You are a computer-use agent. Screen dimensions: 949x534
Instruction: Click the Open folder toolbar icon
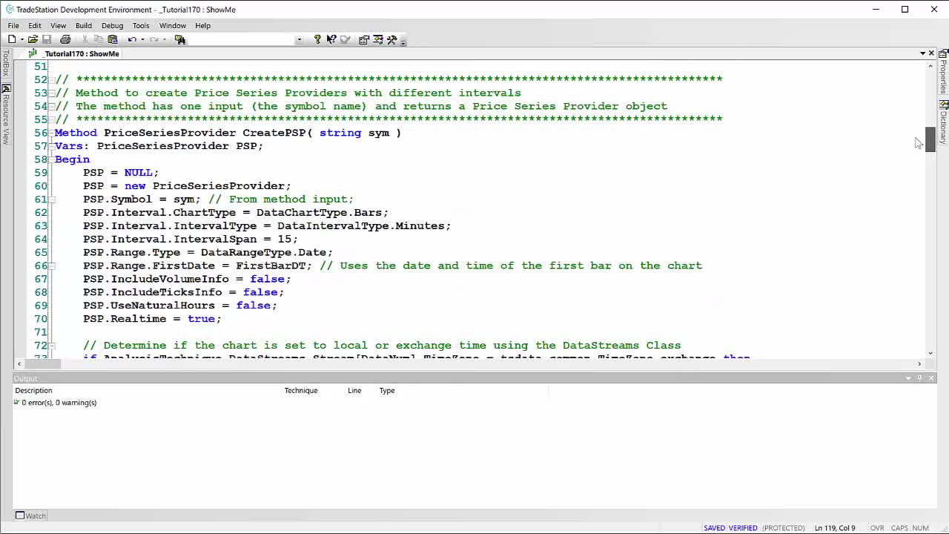[33, 39]
